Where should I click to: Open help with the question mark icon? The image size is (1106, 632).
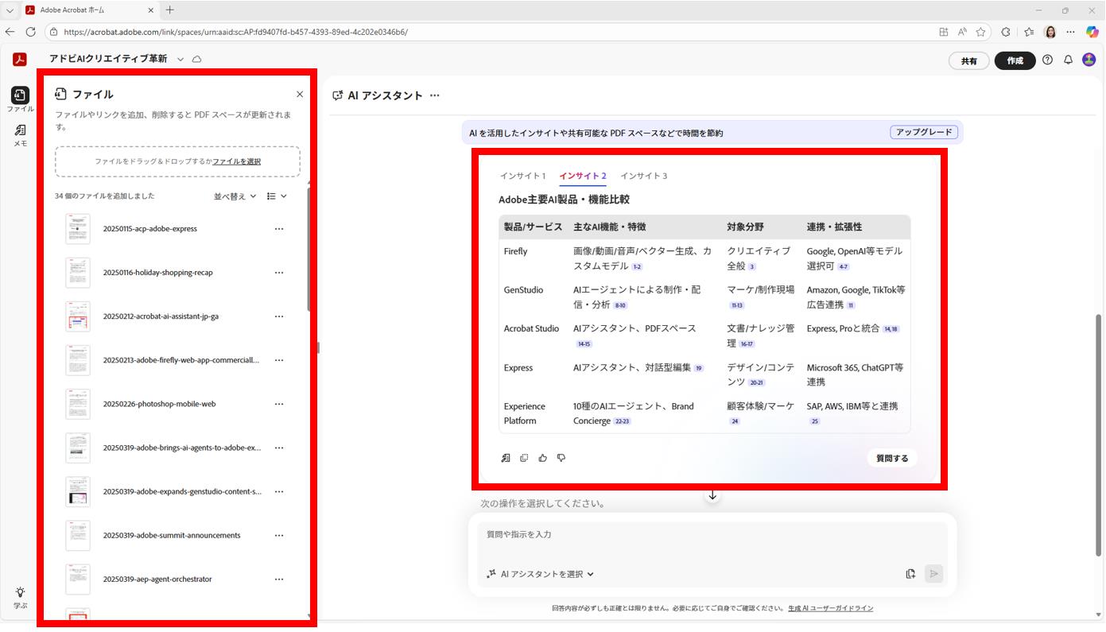[1047, 60]
